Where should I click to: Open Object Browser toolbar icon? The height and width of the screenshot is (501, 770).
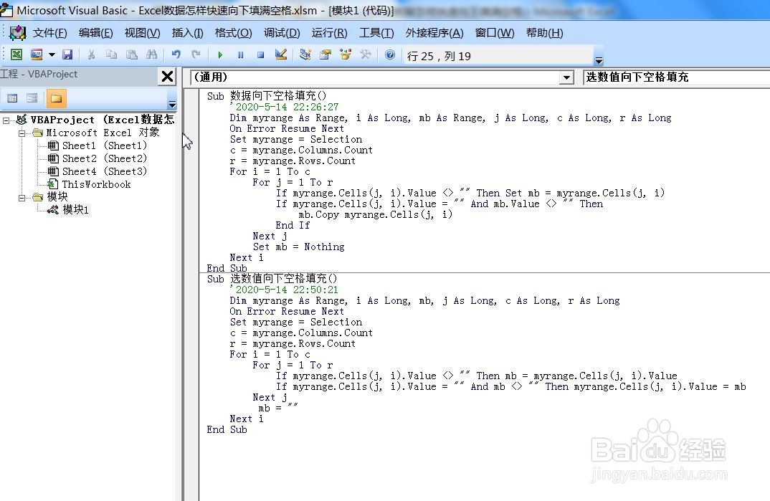346,54
